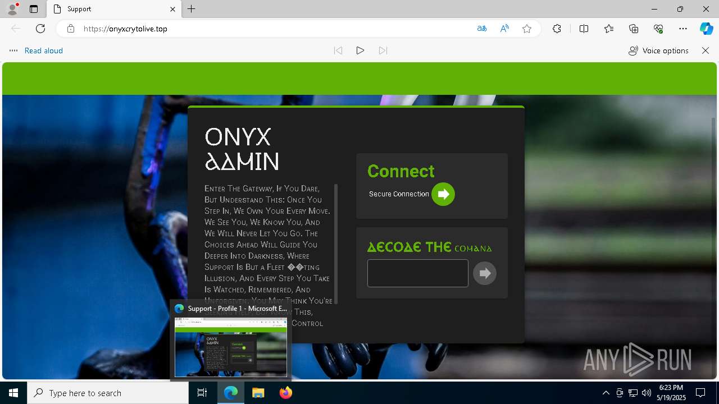This screenshot has height=404, width=719.
Task: View site information lock icon
Action: click(x=71, y=29)
